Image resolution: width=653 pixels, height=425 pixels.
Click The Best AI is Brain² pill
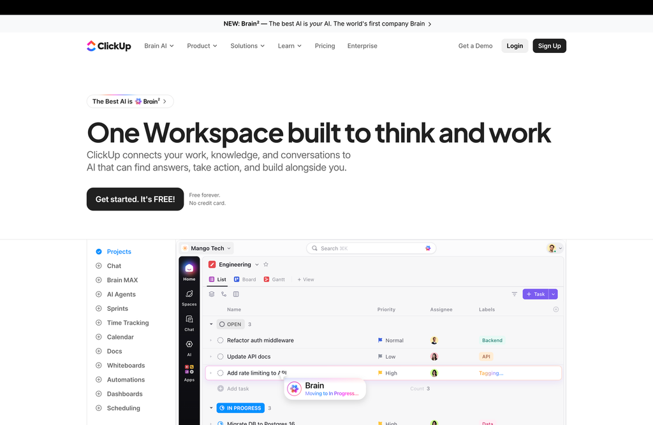pyautogui.click(x=130, y=101)
